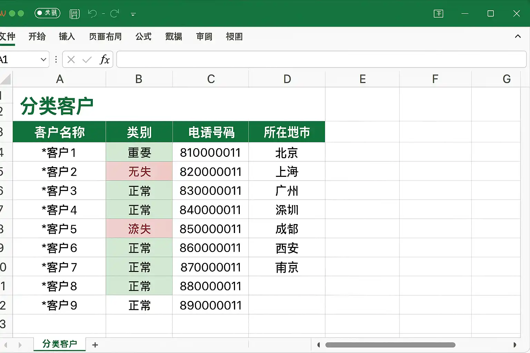
Task: Open the Name Box dropdown arrow
Action: [43, 60]
